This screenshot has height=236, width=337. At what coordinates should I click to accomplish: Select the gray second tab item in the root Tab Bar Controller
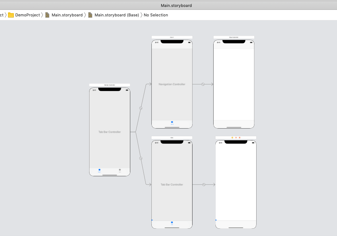pyautogui.click(x=120, y=170)
